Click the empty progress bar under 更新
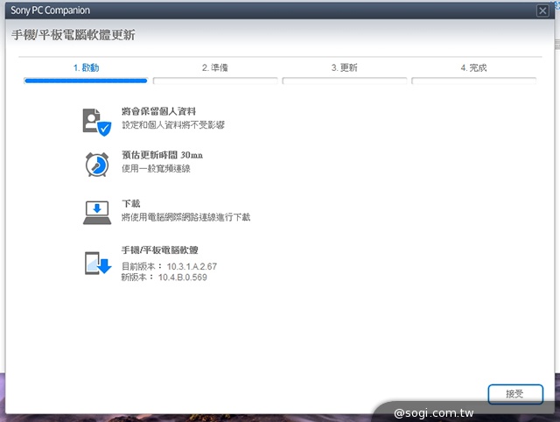This screenshot has height=422, width=560. pyautogui.click(x=344, y=81)
